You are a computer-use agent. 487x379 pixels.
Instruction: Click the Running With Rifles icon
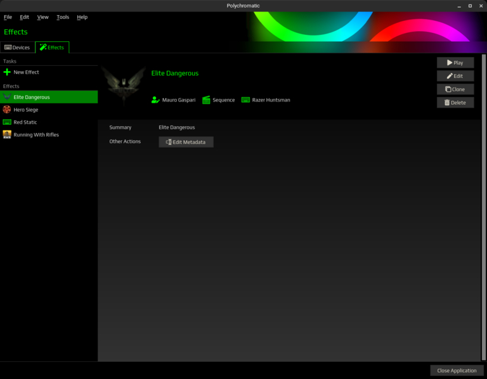tap(7, 134)
